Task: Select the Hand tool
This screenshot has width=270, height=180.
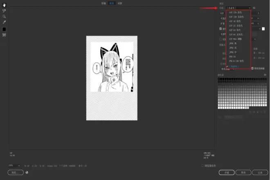Action: tap(4, 5)
